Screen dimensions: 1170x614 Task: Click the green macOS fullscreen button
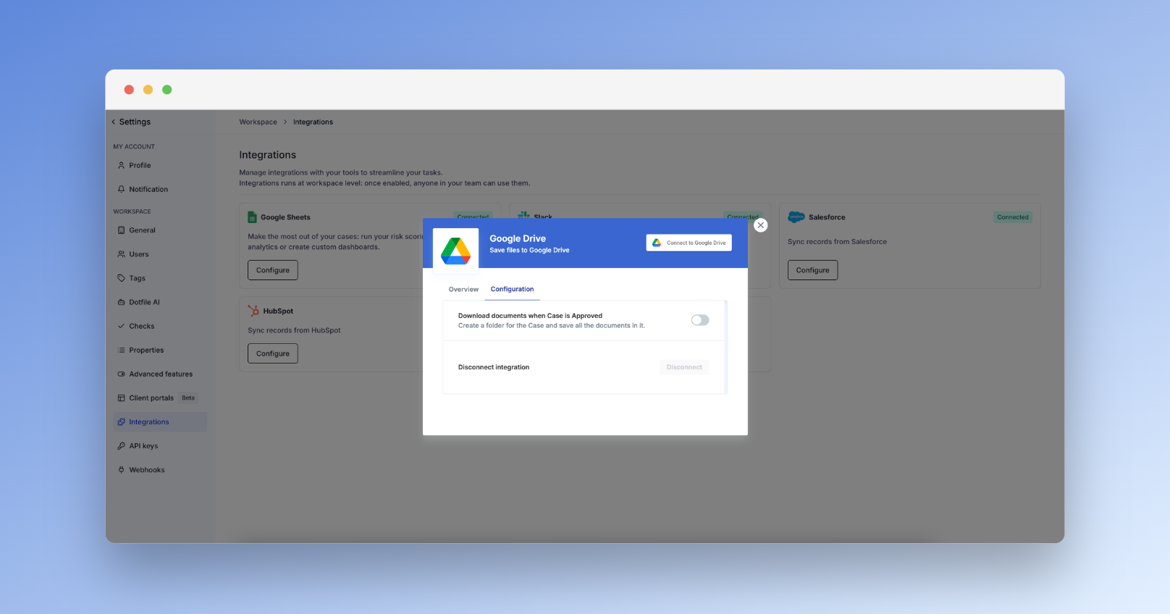(167, 90)
